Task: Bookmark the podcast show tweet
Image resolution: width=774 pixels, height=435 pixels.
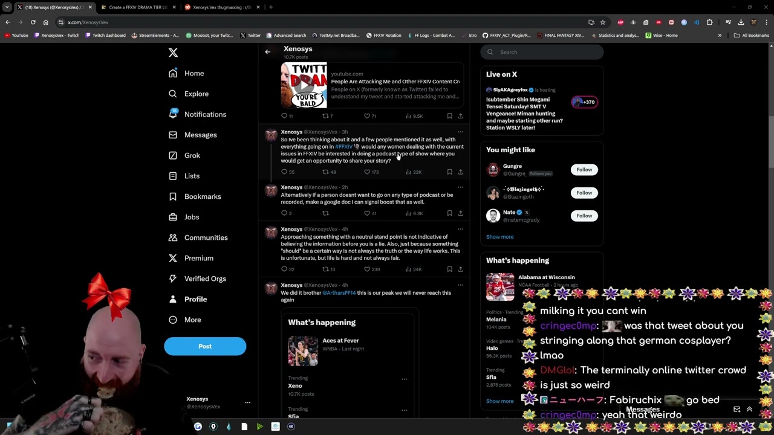Action: pos(449,172)
